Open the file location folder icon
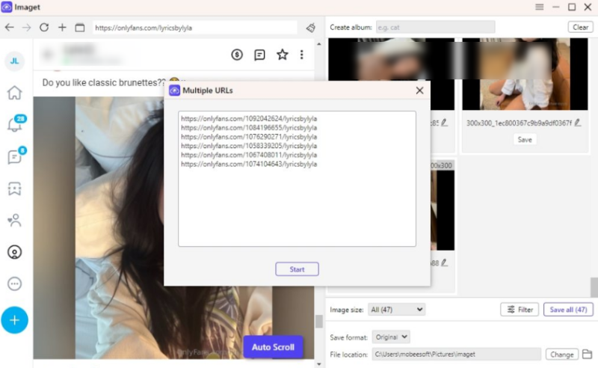598x368 pixels. pyautogui.click(x=587, y=354)
